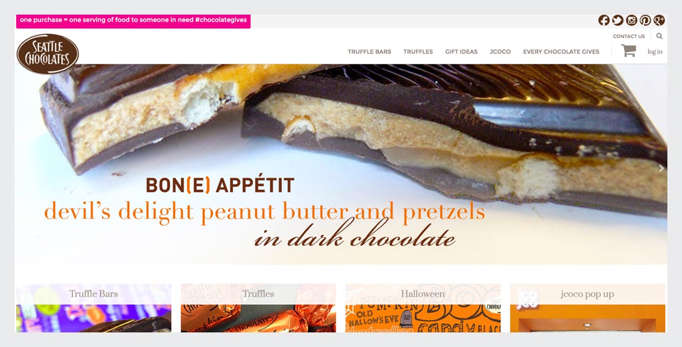Click the pink chocolategives promo banner
Viewport: 682px width, 347px height.
point(133,21)
